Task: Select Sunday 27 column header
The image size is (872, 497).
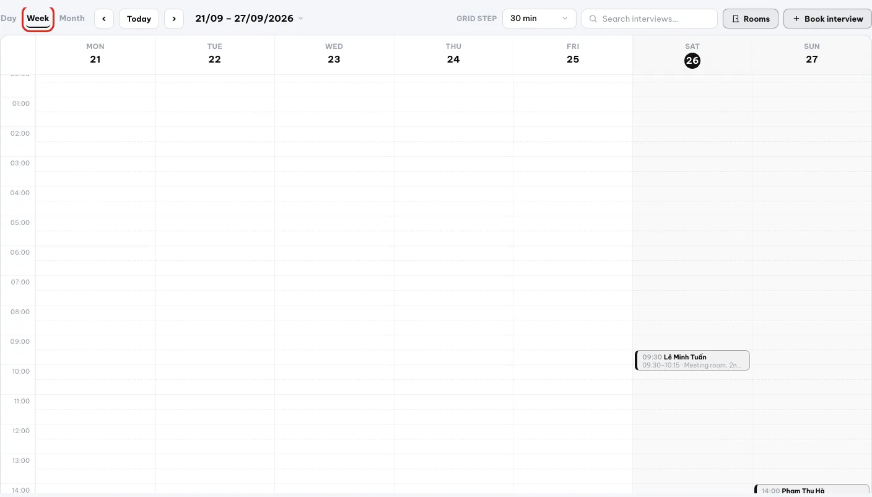Action: (x=812, y=54)
